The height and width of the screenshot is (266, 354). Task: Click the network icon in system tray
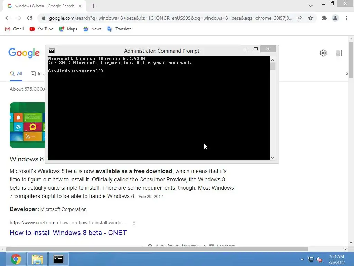(311, 259)
